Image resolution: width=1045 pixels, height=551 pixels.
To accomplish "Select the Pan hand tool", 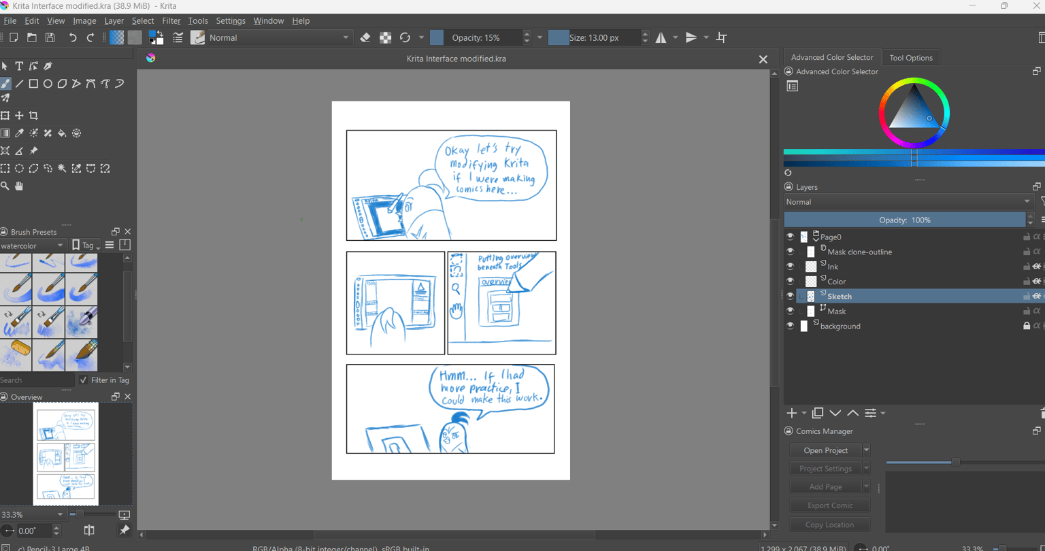I will tap(19, 186).
